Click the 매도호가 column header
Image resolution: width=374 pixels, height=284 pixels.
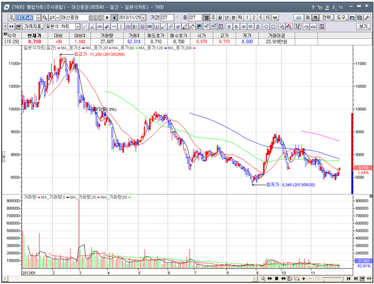[x=156, y=35]
